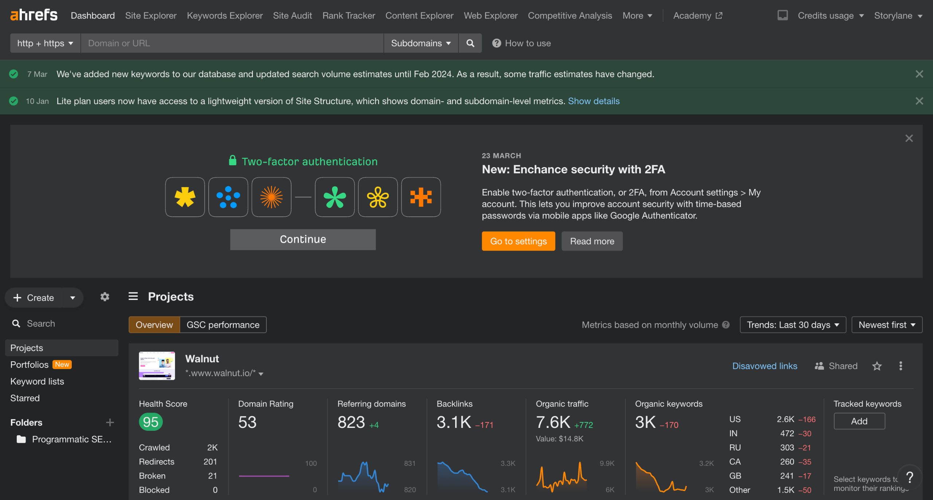Dismiss the 7 Mar keywords notification
The width and height of the screenshot is (933, 500).
click(x=919, y=74)
